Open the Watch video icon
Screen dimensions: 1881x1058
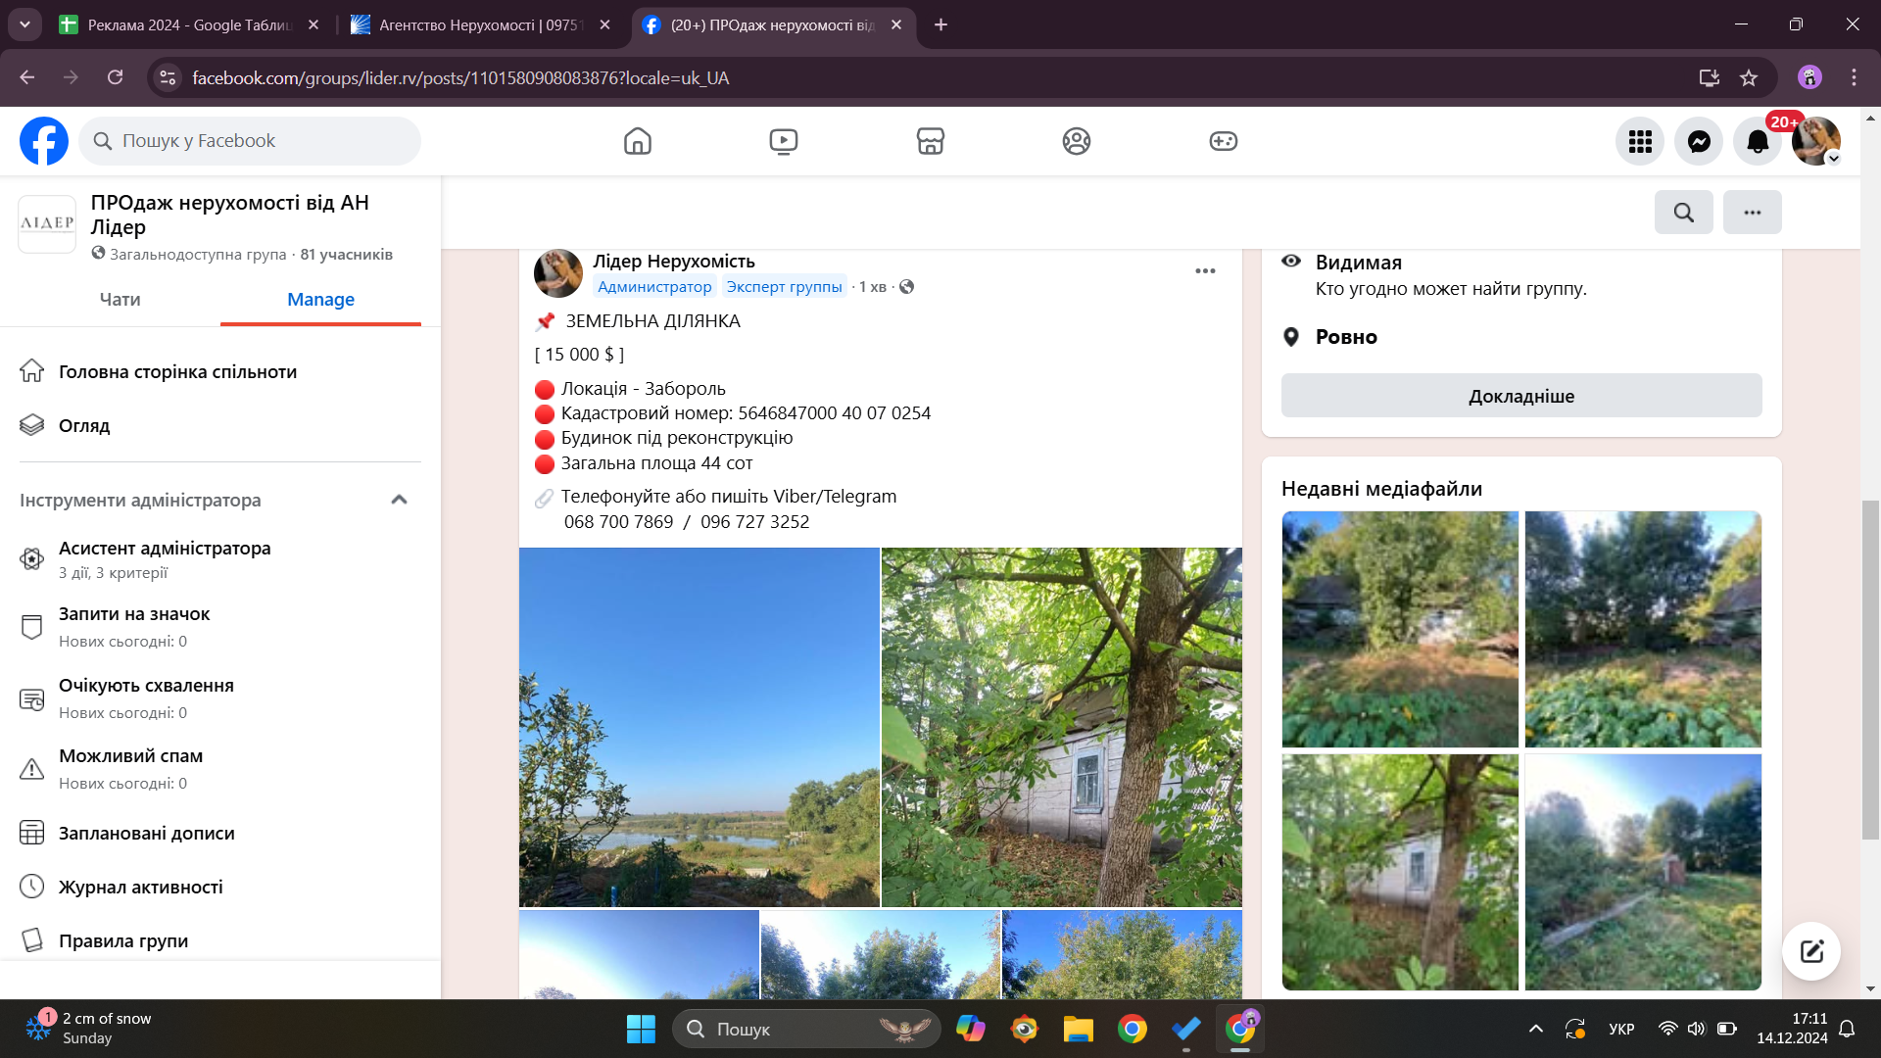point(783,141)
